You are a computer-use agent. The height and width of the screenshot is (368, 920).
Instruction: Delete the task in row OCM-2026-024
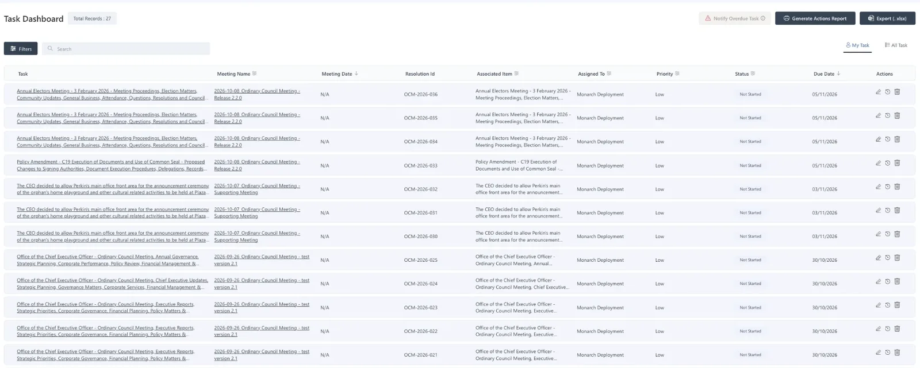click(897, 281)
